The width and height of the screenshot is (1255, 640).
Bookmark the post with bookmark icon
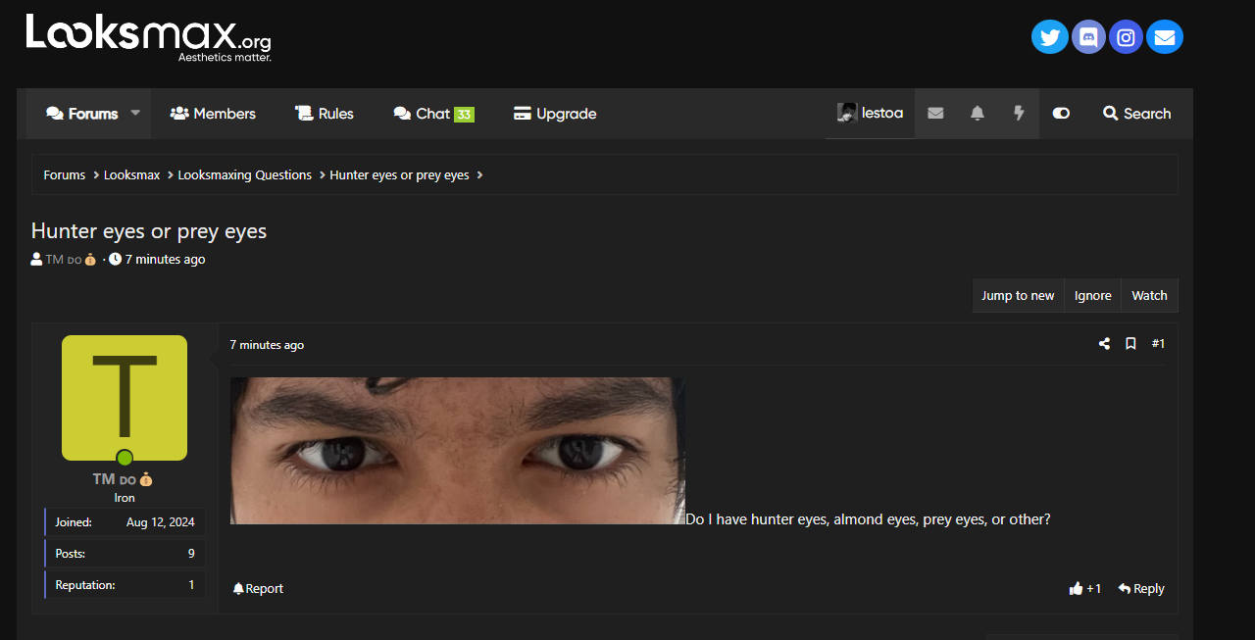coord(1130,344)
